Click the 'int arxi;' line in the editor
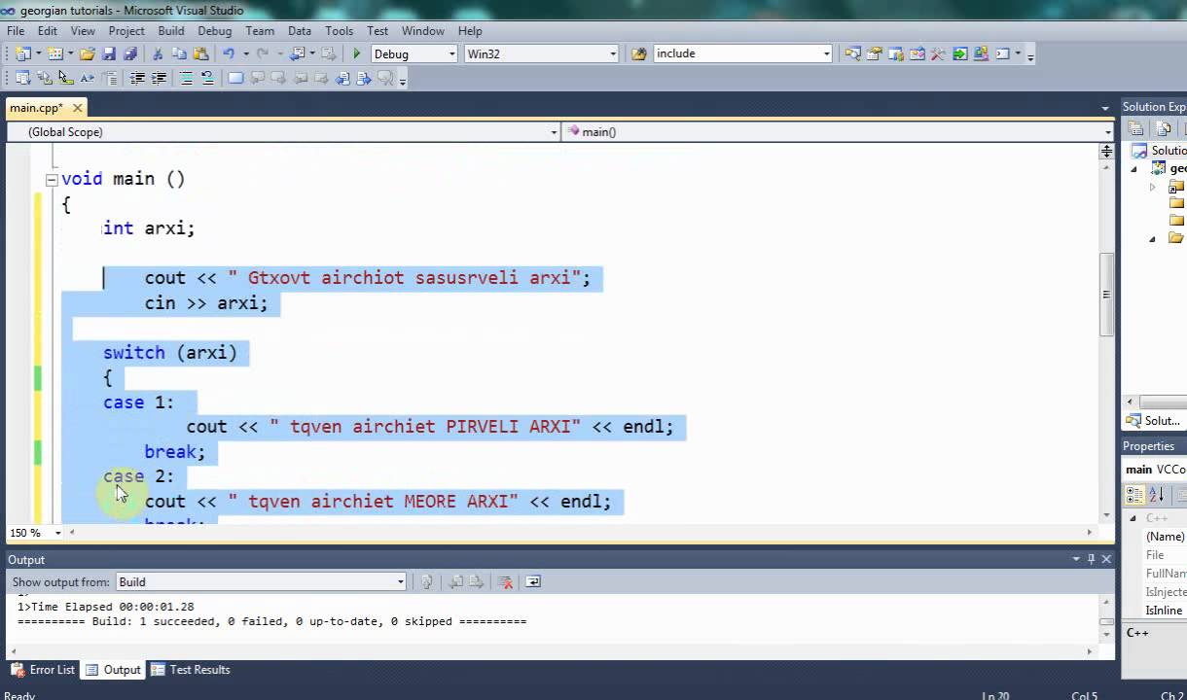This screenshot has height=700, width=1187. click(x=149, y=228)
